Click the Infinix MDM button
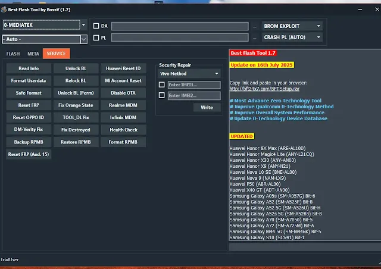 [x=123, y=117]
